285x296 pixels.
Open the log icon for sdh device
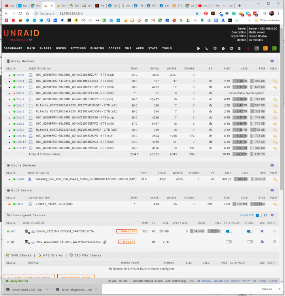262,231
